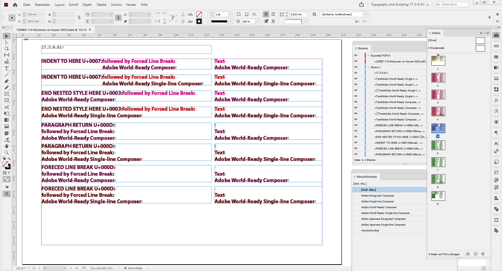
Task: Open the preflight profile dropdown
Action: pos(119,268)
